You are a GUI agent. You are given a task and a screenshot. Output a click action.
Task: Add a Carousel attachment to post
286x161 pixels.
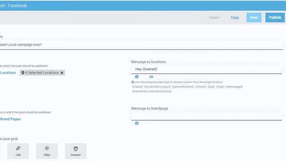tap(76, 151)
